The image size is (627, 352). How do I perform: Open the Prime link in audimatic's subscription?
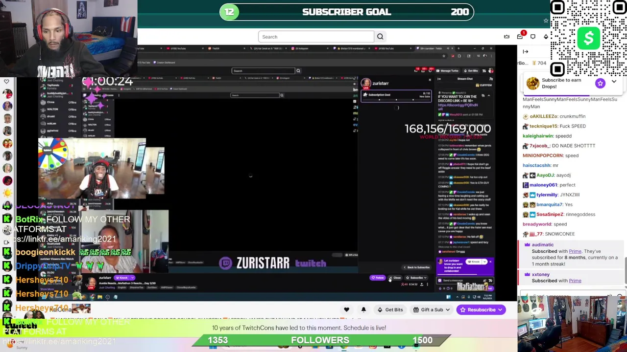pyautogui.click(x=575, y=251)
